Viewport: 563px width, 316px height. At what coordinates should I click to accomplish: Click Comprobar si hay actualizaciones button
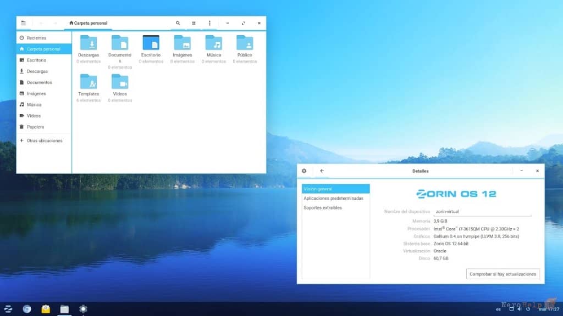click(x=503, y=274)
